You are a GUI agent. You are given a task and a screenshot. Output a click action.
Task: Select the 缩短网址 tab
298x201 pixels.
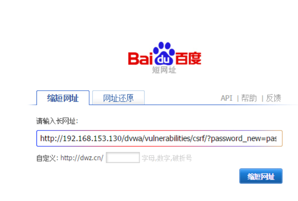[x=63, y=98]
